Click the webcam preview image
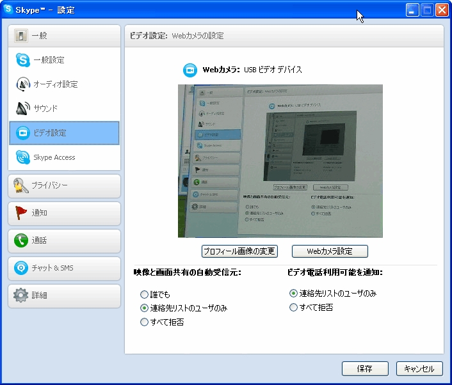 (280, 161)
